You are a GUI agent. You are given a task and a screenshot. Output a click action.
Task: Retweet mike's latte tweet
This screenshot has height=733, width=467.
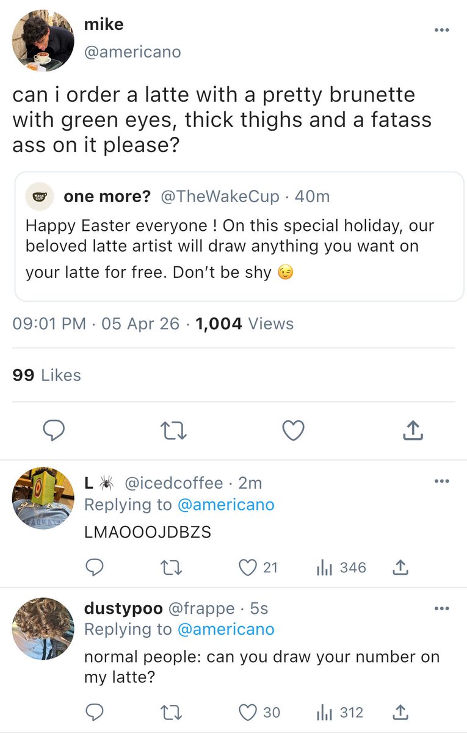click(x=173, y=431)
